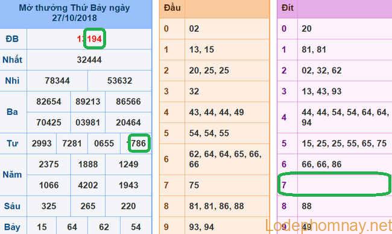Viewport: 392px width, 234px height.
Task: Select Bảy prize number 62
Action: pyautogui.click(x=104, y=227)
